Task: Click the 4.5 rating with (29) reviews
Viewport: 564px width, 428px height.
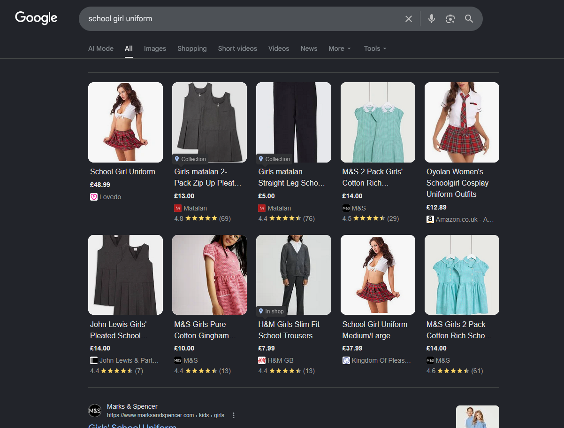Action: (x=371, y=218)
